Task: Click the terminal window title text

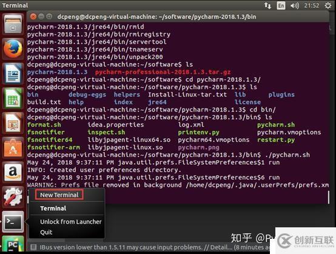Action: (156, 17)
